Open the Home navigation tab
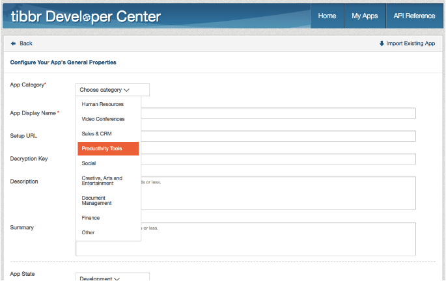 pyautogui.click(x=327, y=16)
